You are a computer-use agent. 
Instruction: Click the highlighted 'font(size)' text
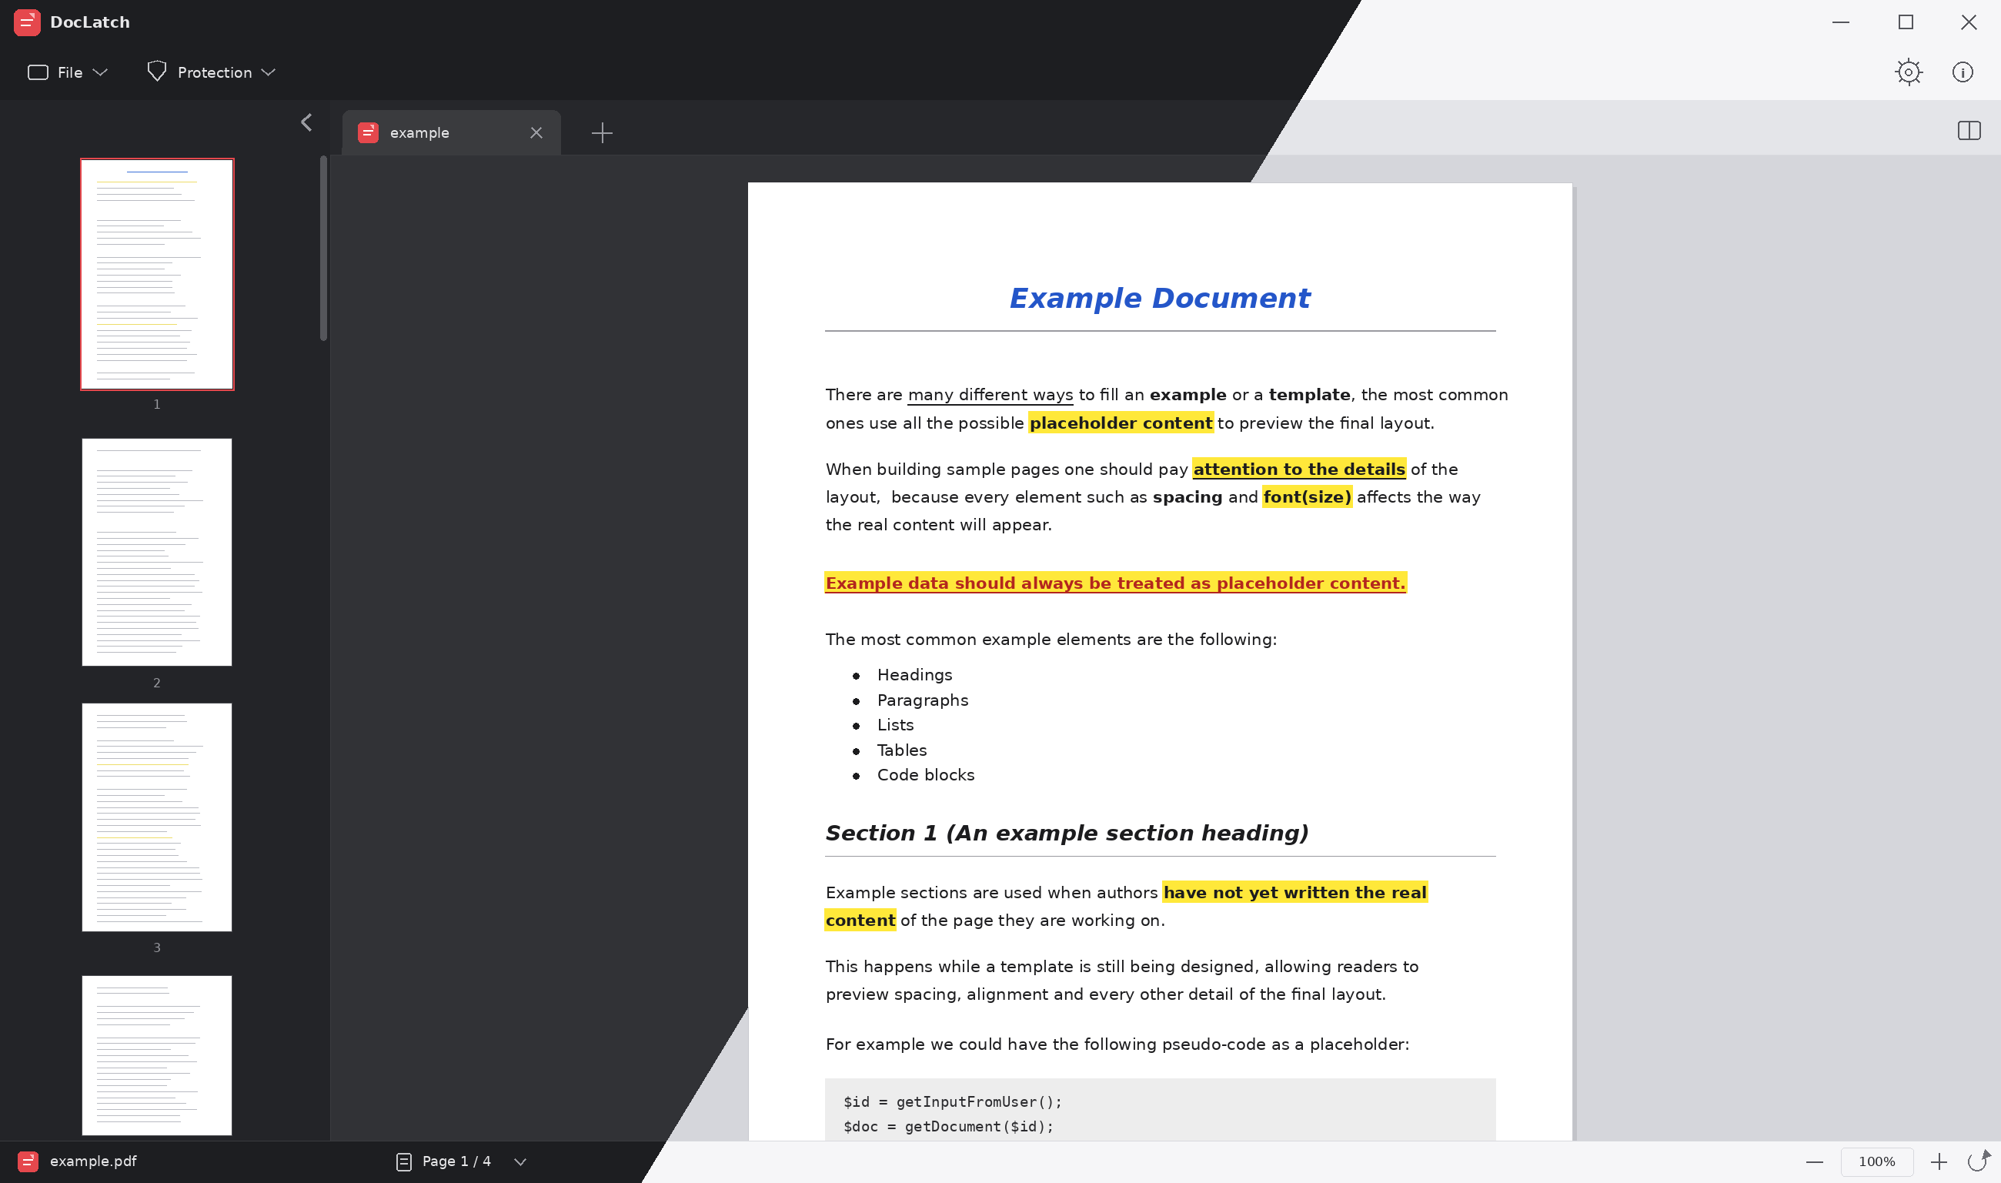coord(1307,496)
